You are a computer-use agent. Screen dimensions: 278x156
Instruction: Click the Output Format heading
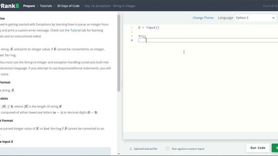[7, 120]
